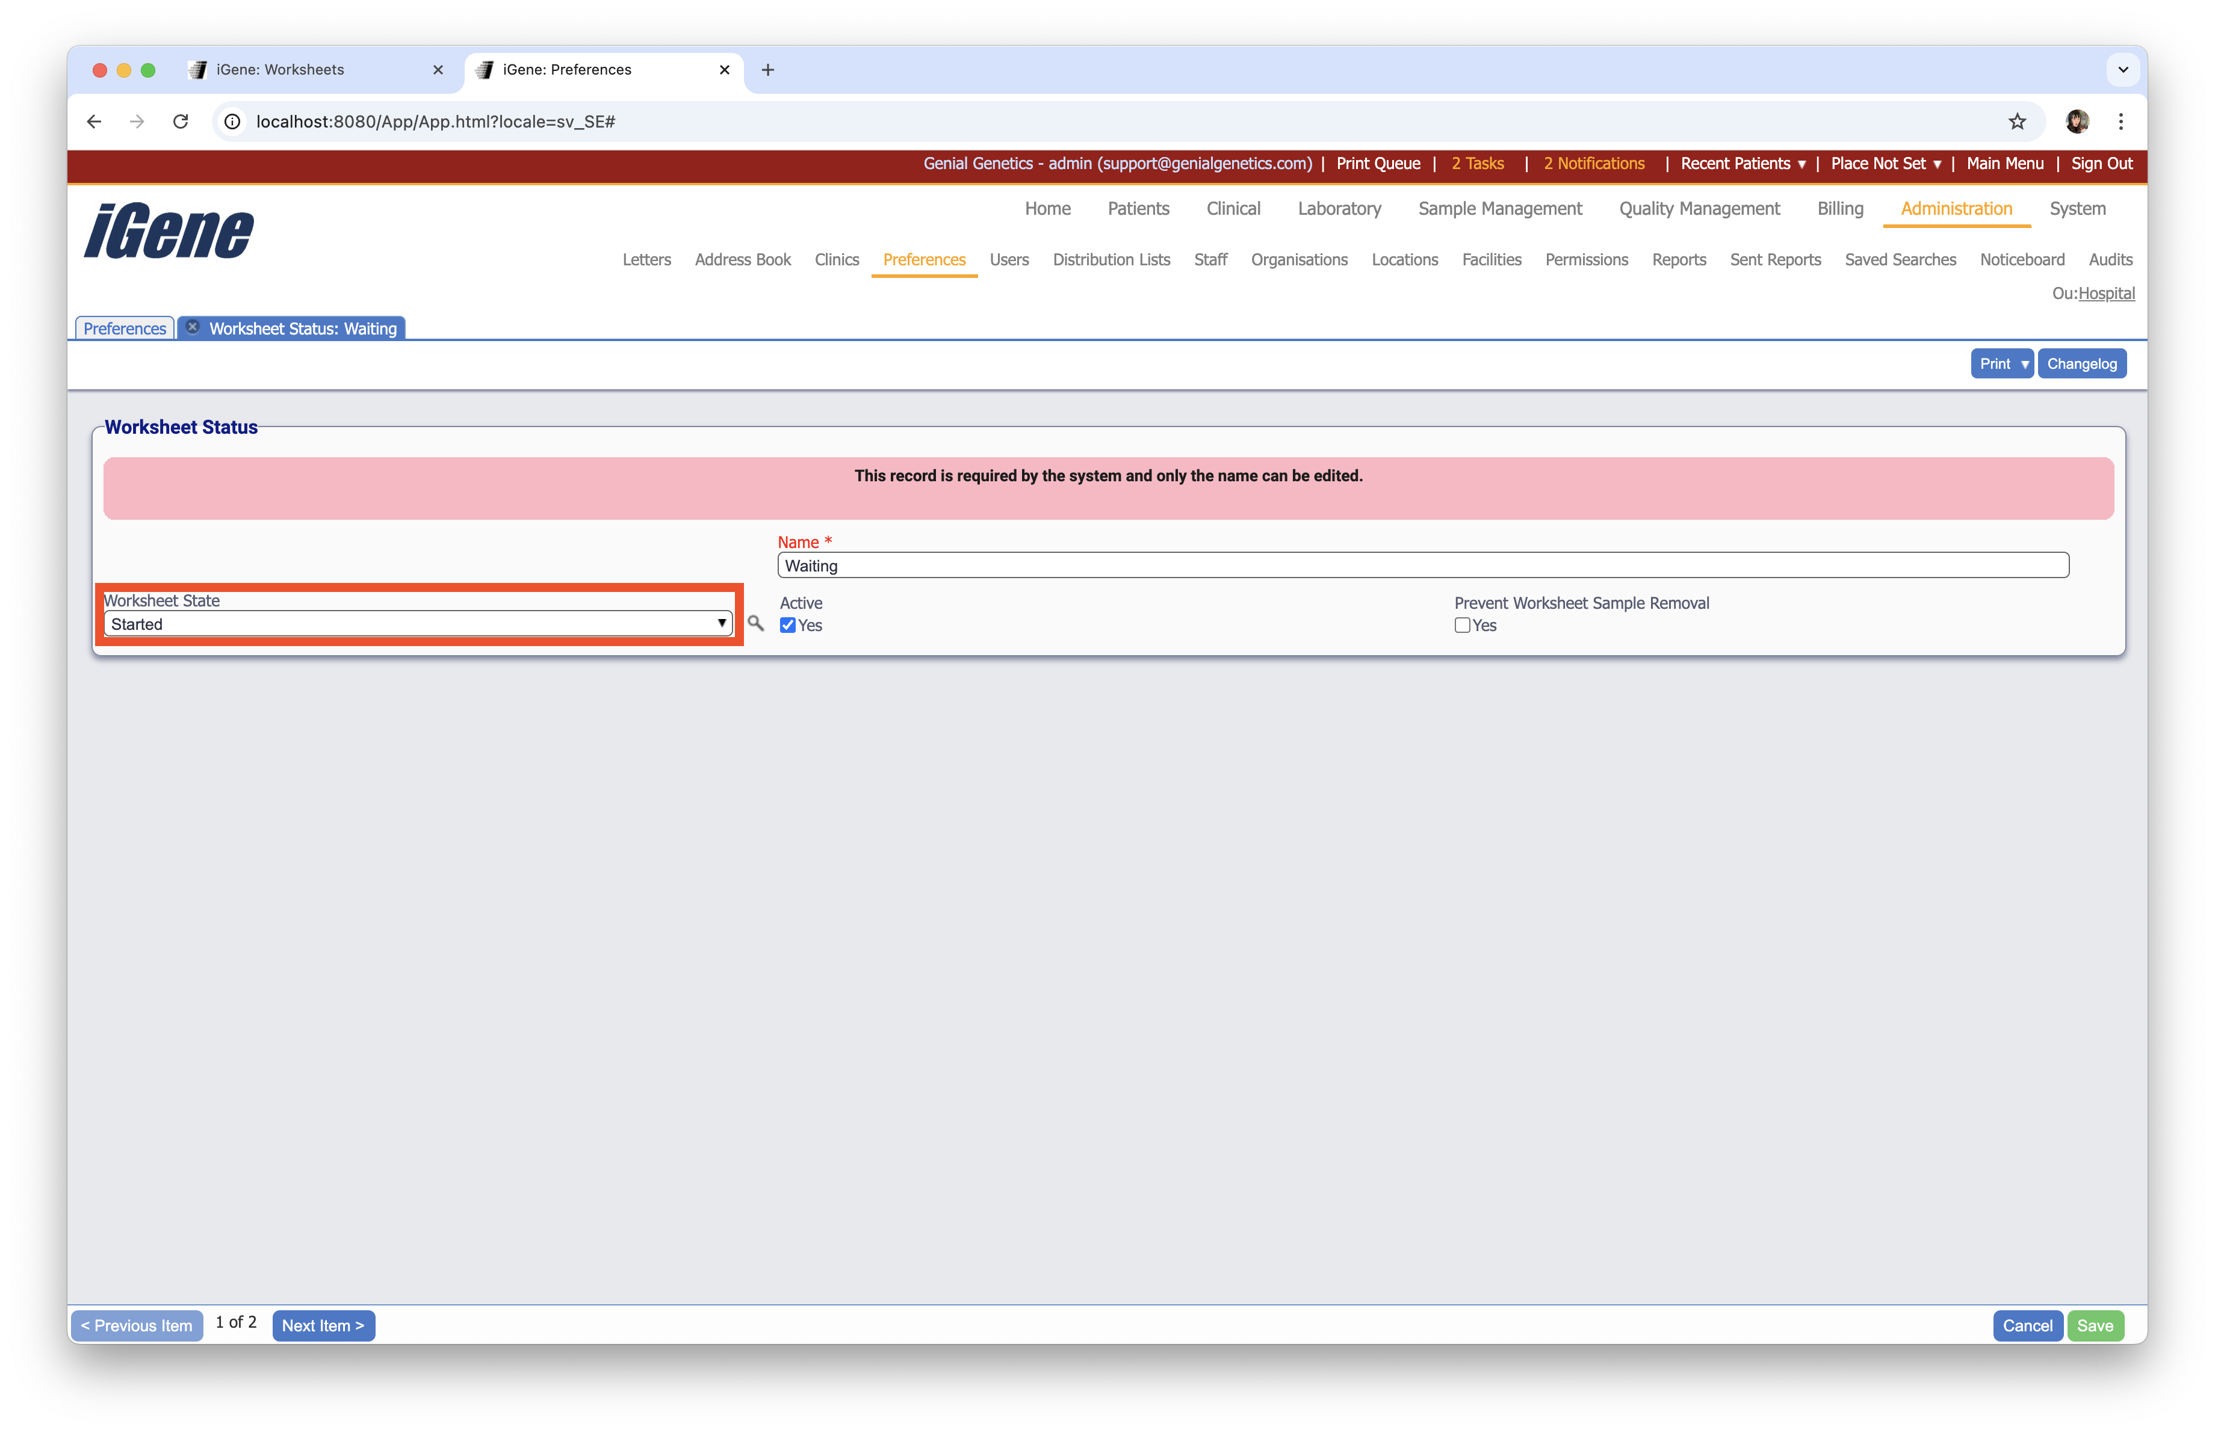This screenshot has height=1433, width=2215.
Task: Click the magnifier icon beside Worksheet State
Action: 756,623
